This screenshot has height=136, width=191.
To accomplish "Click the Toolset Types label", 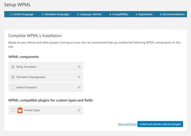I will [32, 110].
